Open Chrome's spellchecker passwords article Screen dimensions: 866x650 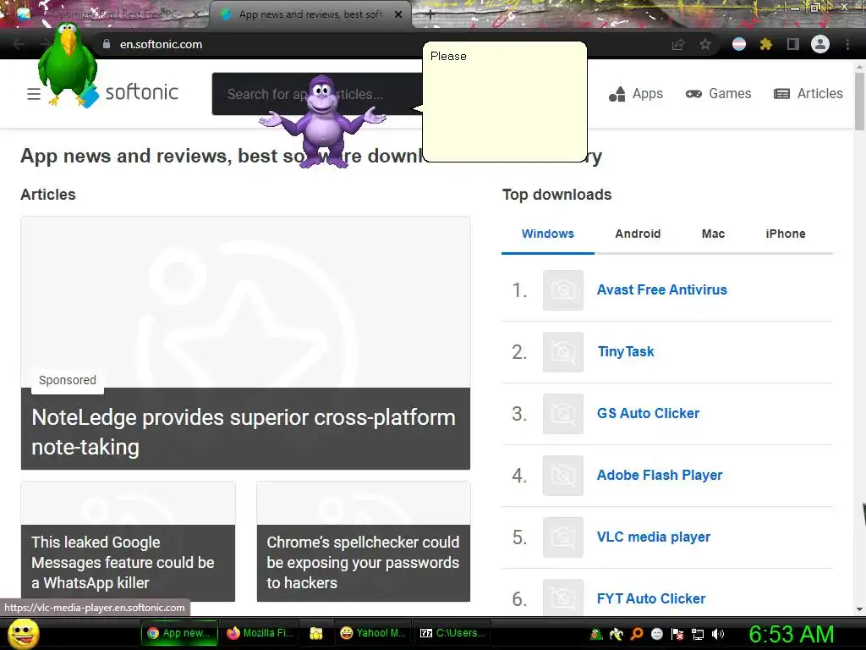tap(364, 542)
